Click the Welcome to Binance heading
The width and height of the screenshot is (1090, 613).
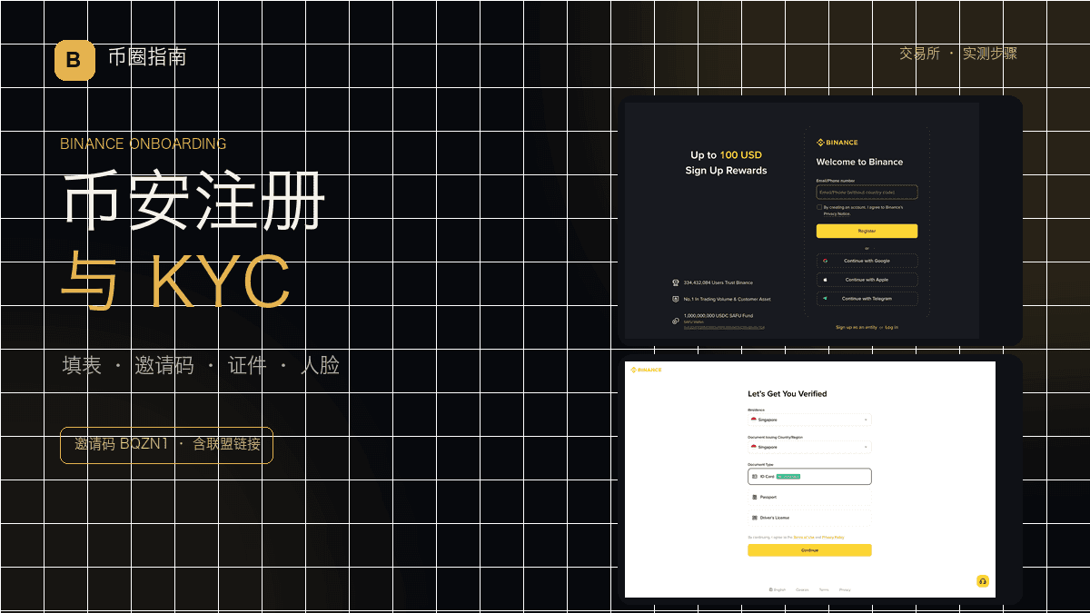[859, 162]
